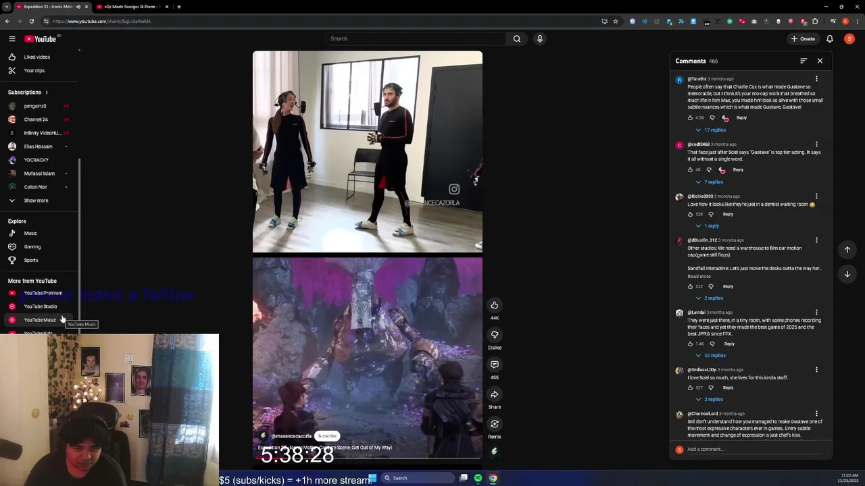Screen dimensions: 865x486
Task: Open the notifications bell
Action: 829,38
